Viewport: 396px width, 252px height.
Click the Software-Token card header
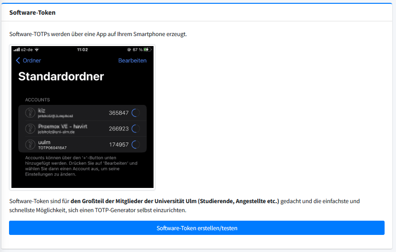coord(32,13)
